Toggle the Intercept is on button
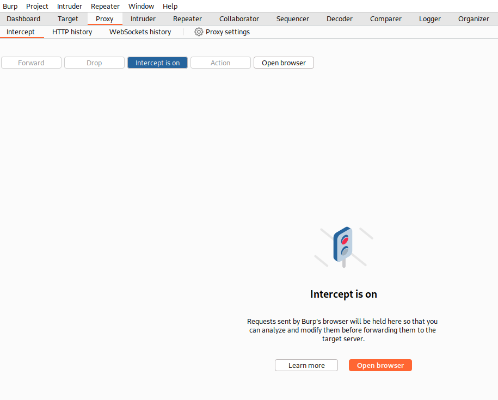 157,63
